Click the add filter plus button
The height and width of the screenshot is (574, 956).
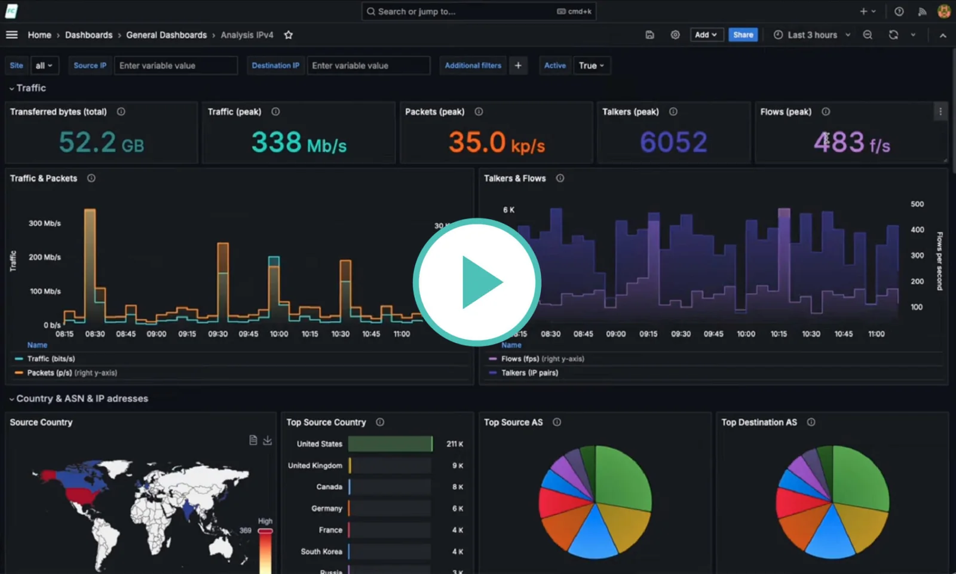tap(518, 66)
